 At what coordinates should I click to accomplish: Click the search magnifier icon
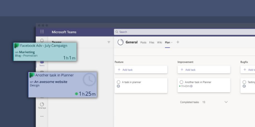[x=117, y=32]
